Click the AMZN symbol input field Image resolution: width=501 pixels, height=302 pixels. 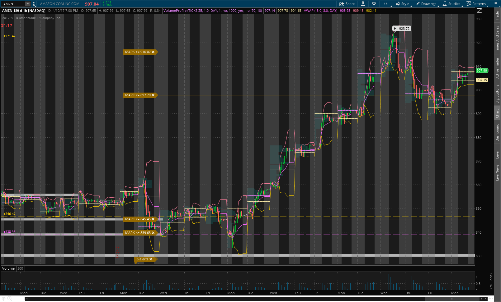13,4
